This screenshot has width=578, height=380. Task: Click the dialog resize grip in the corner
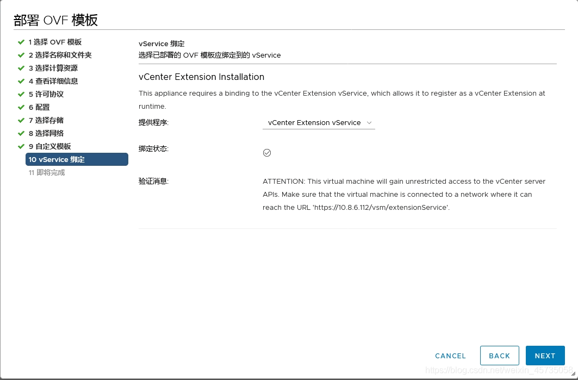tap(573, 373)
